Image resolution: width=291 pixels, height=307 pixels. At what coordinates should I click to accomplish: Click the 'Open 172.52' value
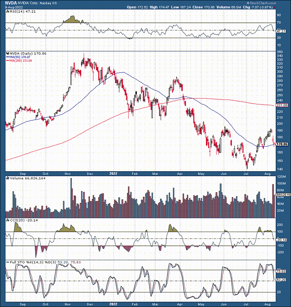coord(137,7)
